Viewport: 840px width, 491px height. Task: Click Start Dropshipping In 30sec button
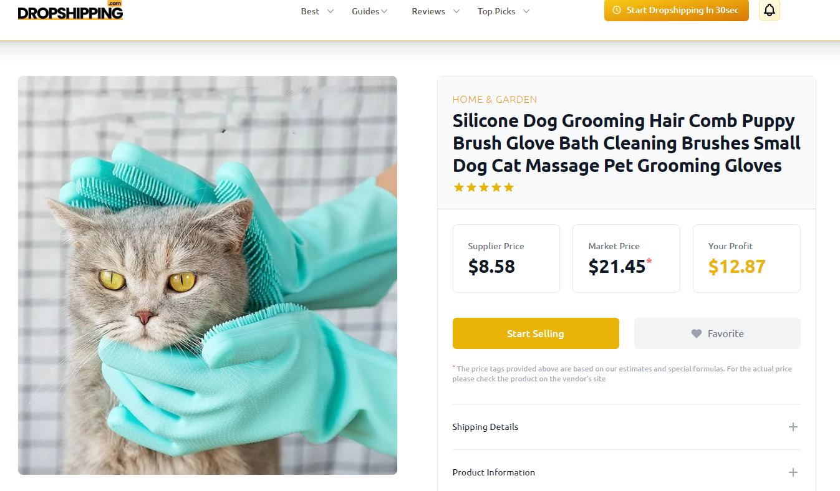tap(677, 10)
